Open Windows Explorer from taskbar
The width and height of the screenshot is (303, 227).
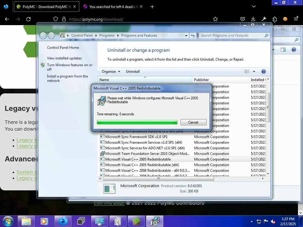tap(26, 221)
